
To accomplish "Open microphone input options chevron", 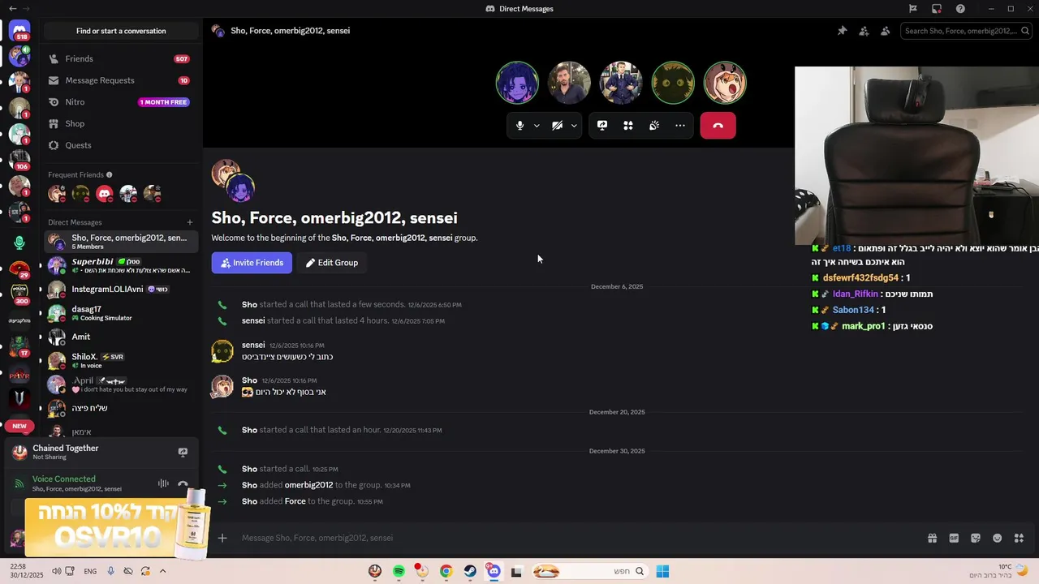I will coord(537,126).
